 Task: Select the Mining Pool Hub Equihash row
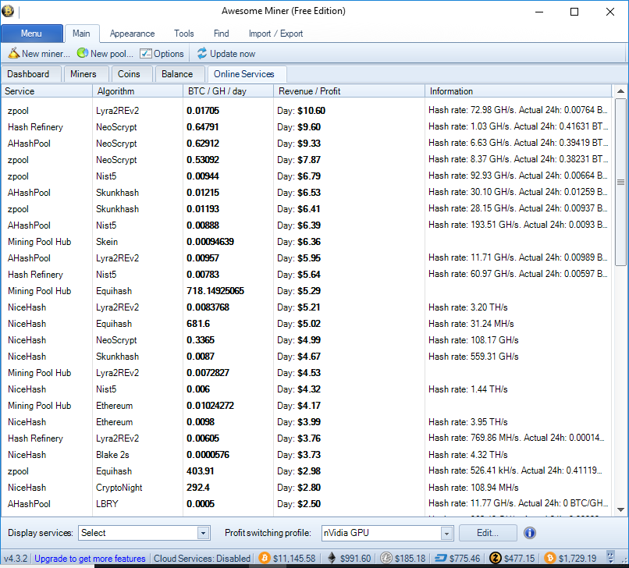(x=307, y=291)
